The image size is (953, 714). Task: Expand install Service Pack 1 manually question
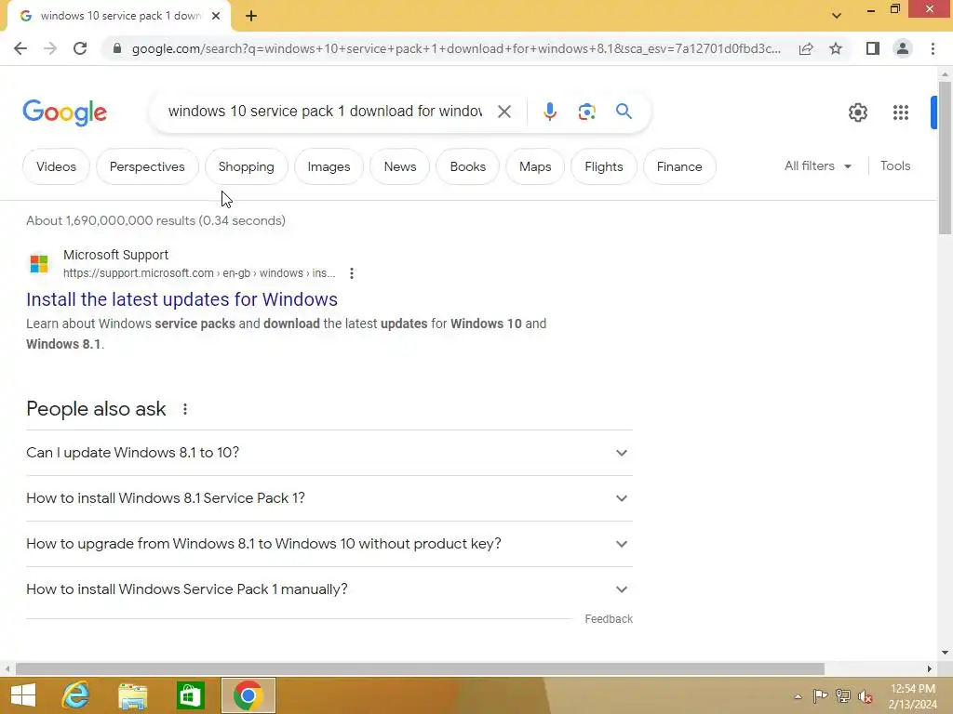coord(329,589)
